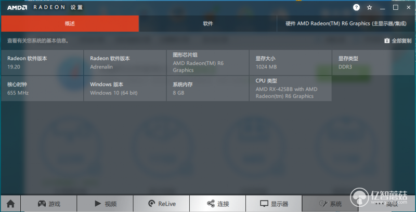Click the 图形芯片组 AMD Radeon R6 Graphics value
This screenshot has height=212, width=416.
coord(198,67)
